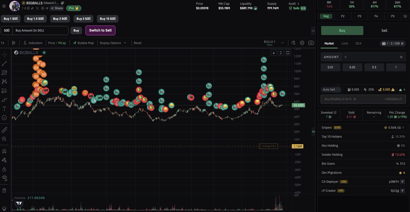Open the website globe icon
This screenshot has width=410, height=212.
[42, 8]
